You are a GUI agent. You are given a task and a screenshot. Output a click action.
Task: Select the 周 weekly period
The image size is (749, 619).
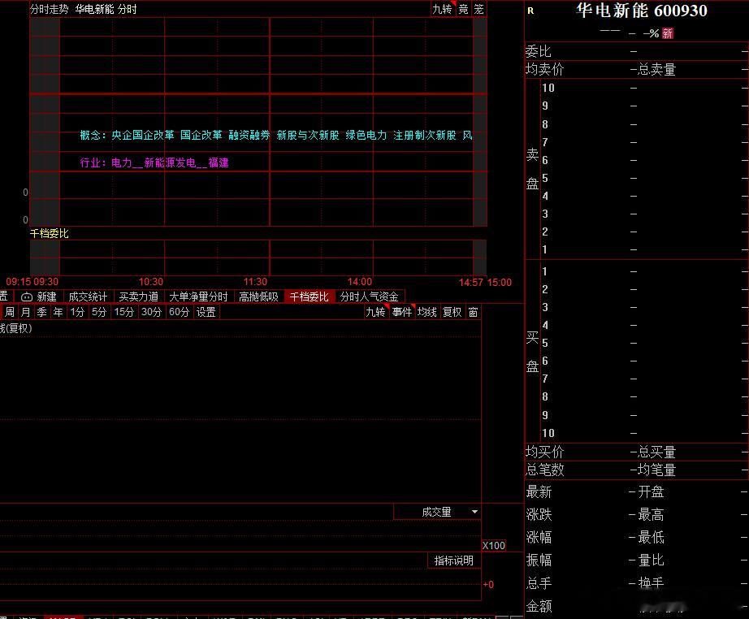click(x=10, y=312)
